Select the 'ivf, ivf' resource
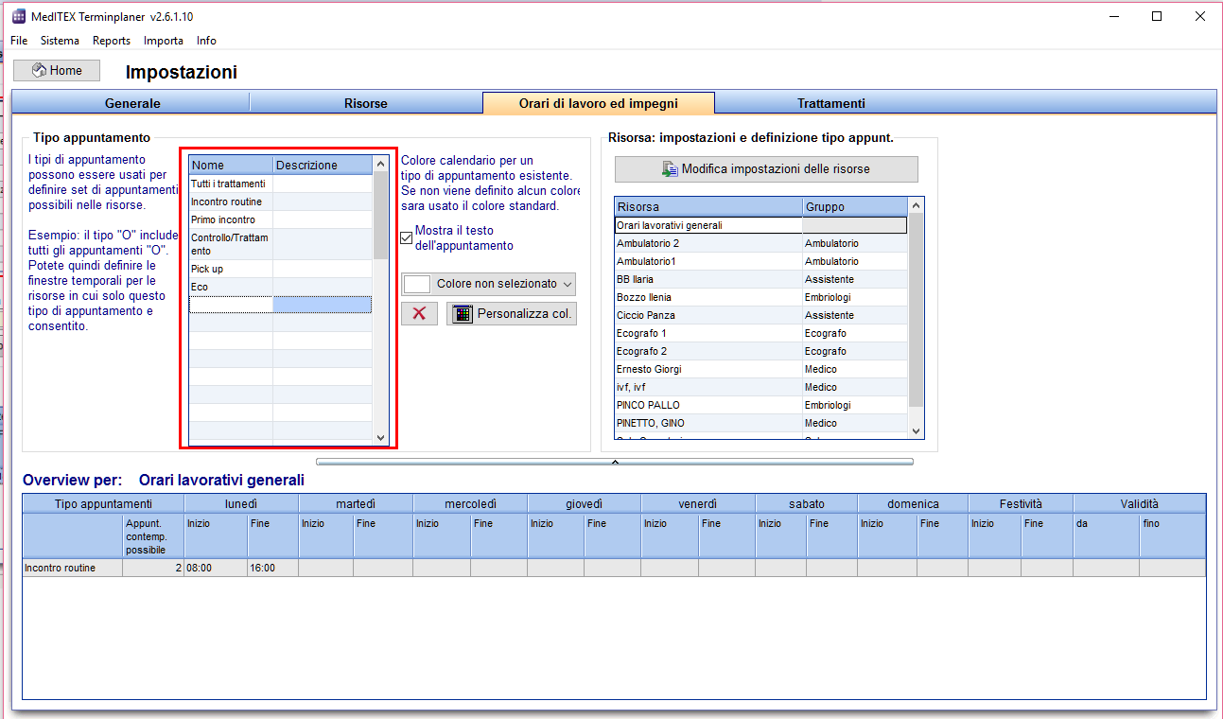This screenshot has width=1223, height=719. coord(760,387)
